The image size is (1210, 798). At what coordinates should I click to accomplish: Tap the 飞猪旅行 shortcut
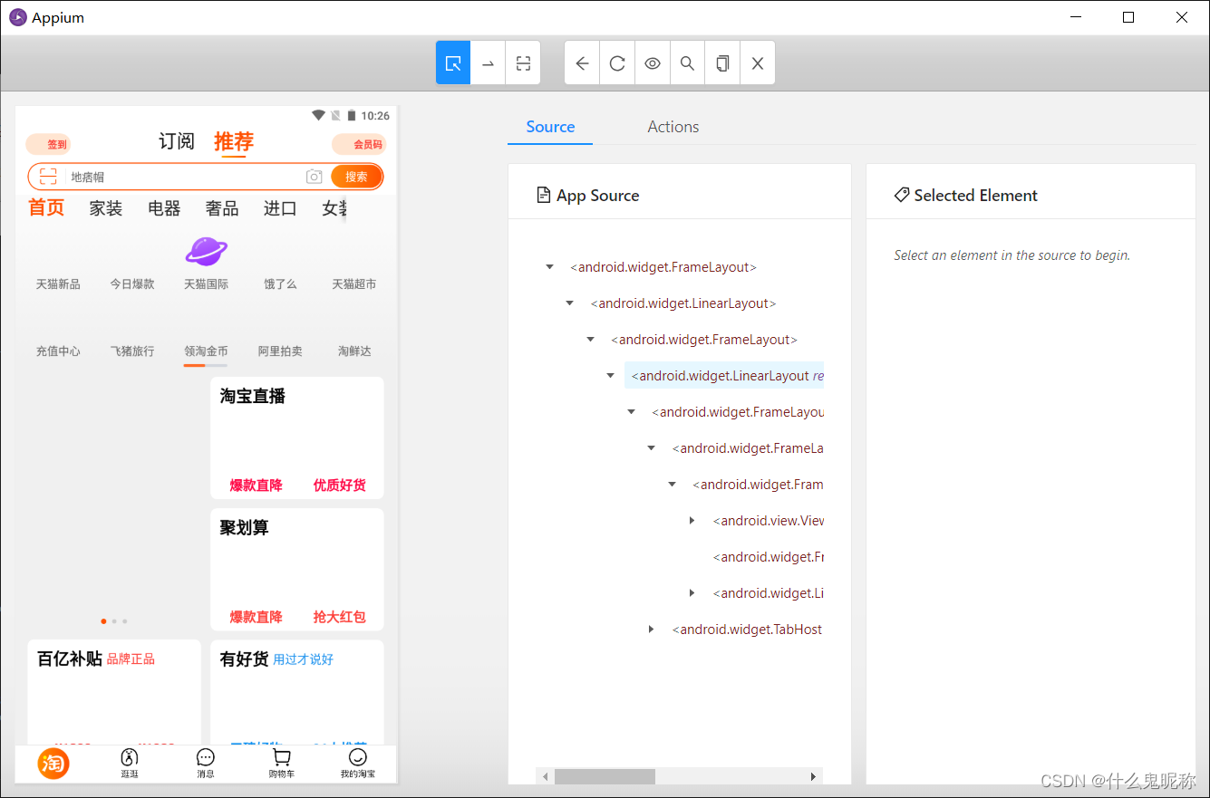click(x=132, y=351)
